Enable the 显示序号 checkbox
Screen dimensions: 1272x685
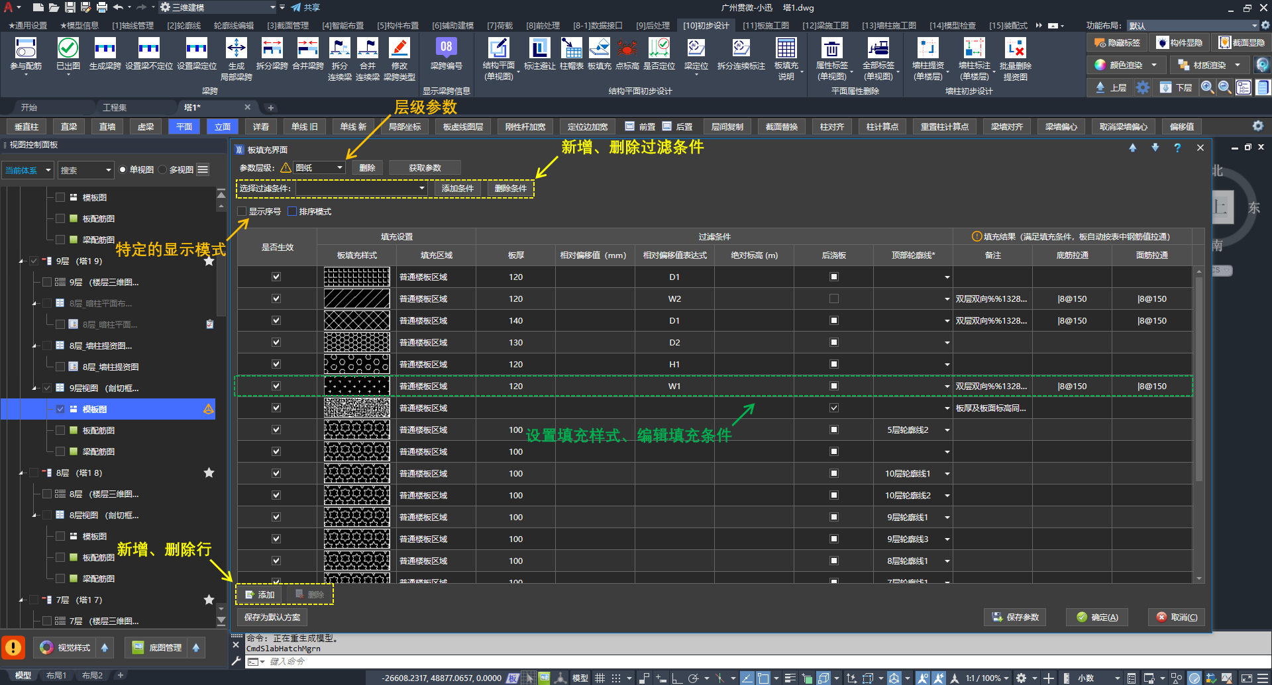(242, 212)
